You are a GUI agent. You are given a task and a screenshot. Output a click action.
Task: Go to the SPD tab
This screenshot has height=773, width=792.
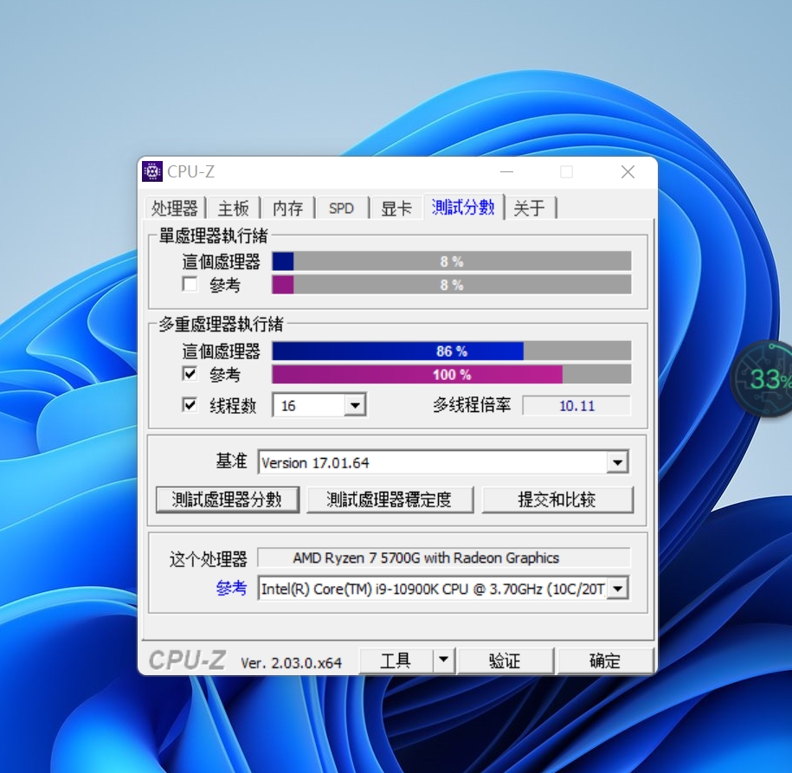341,208
